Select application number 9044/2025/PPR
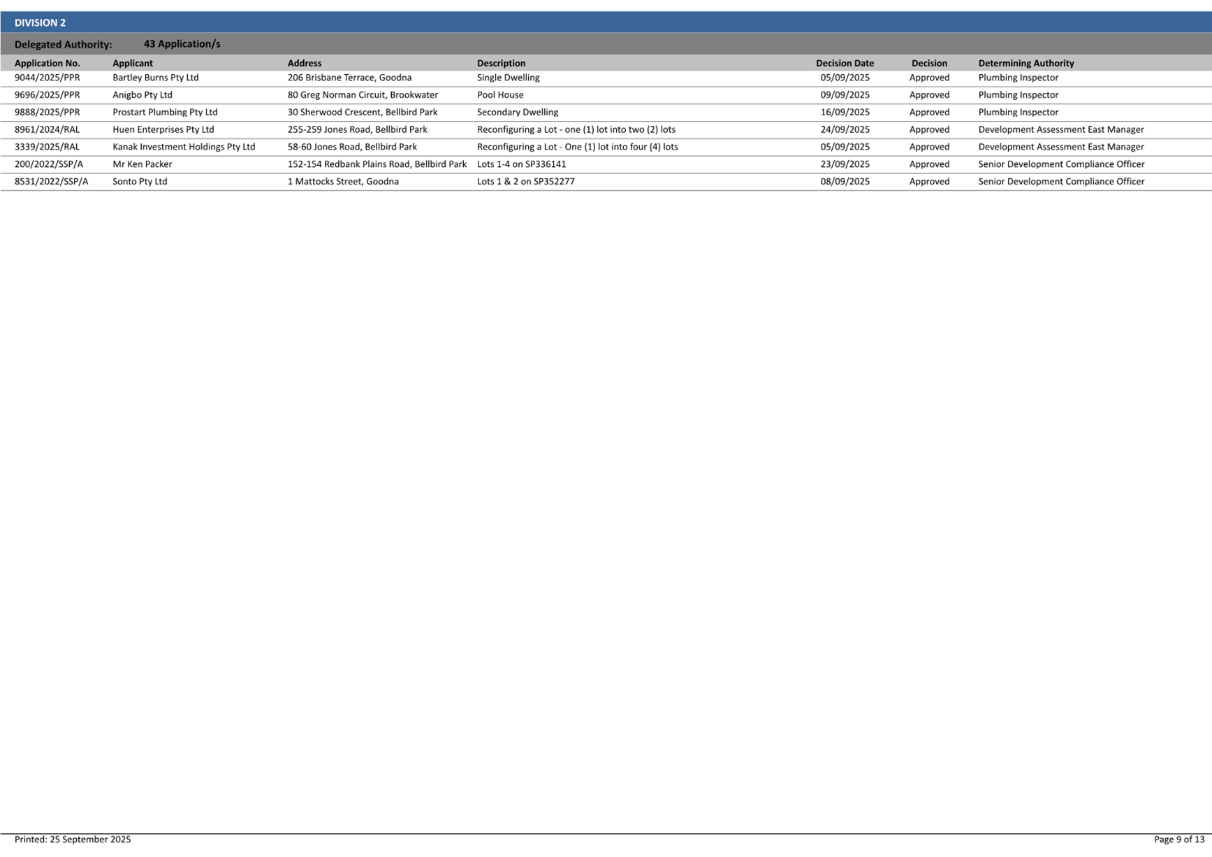 click(x=47, y=78)
